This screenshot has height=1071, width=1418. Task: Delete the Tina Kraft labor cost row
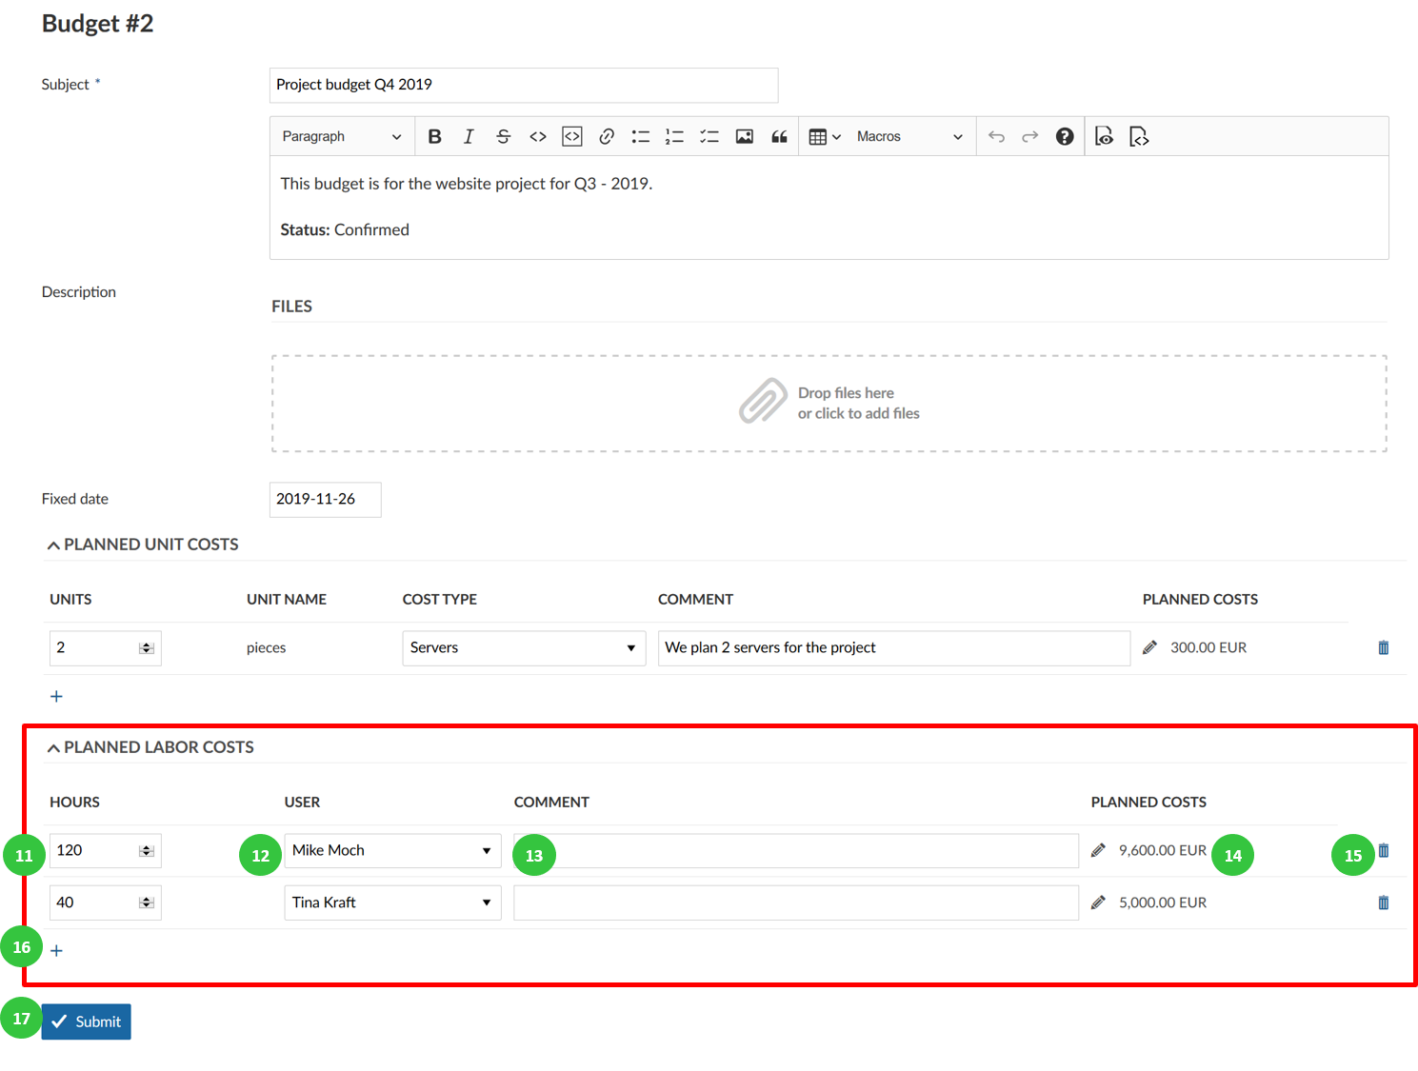[x=1384, y=902]
